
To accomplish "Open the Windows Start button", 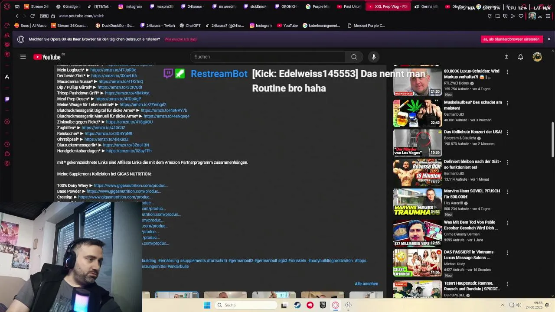I will (x=207, y=305).
